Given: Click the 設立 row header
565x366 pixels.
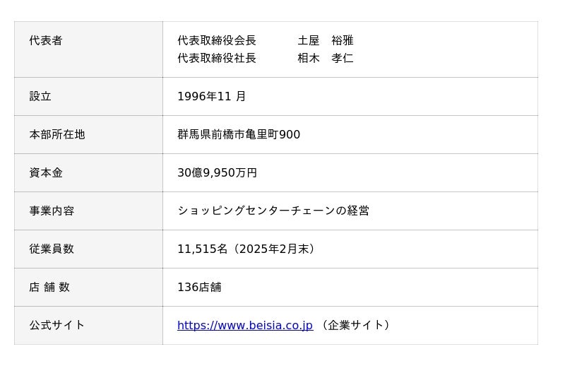Looking at the screenshot, I should [x=40, y=97].
